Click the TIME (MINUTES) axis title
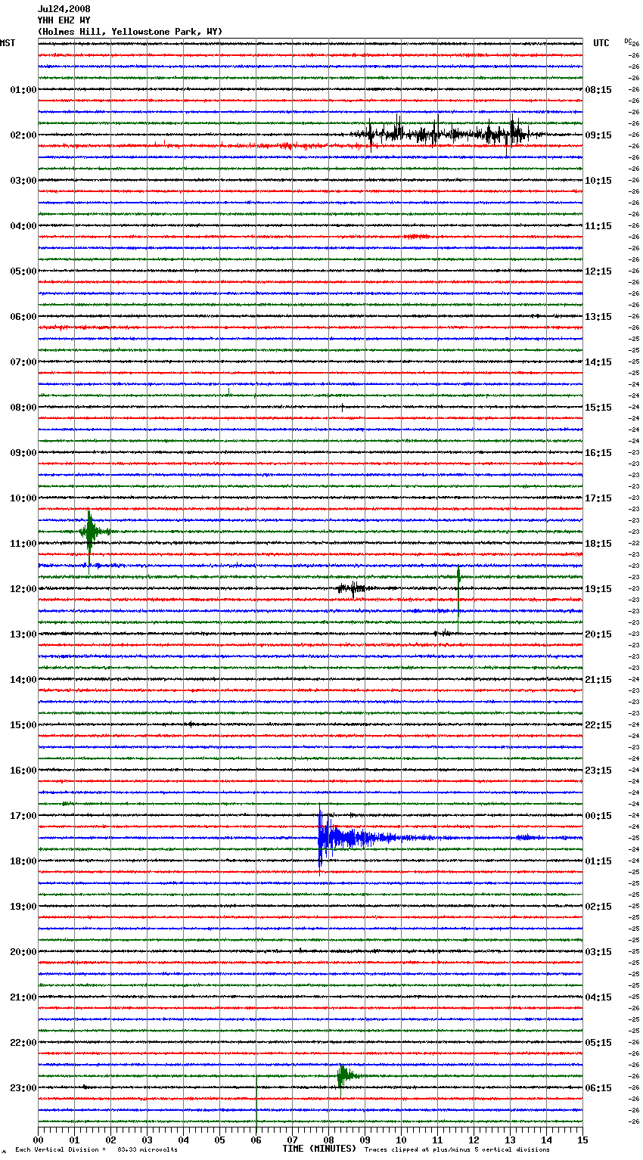 [319, 1149]
